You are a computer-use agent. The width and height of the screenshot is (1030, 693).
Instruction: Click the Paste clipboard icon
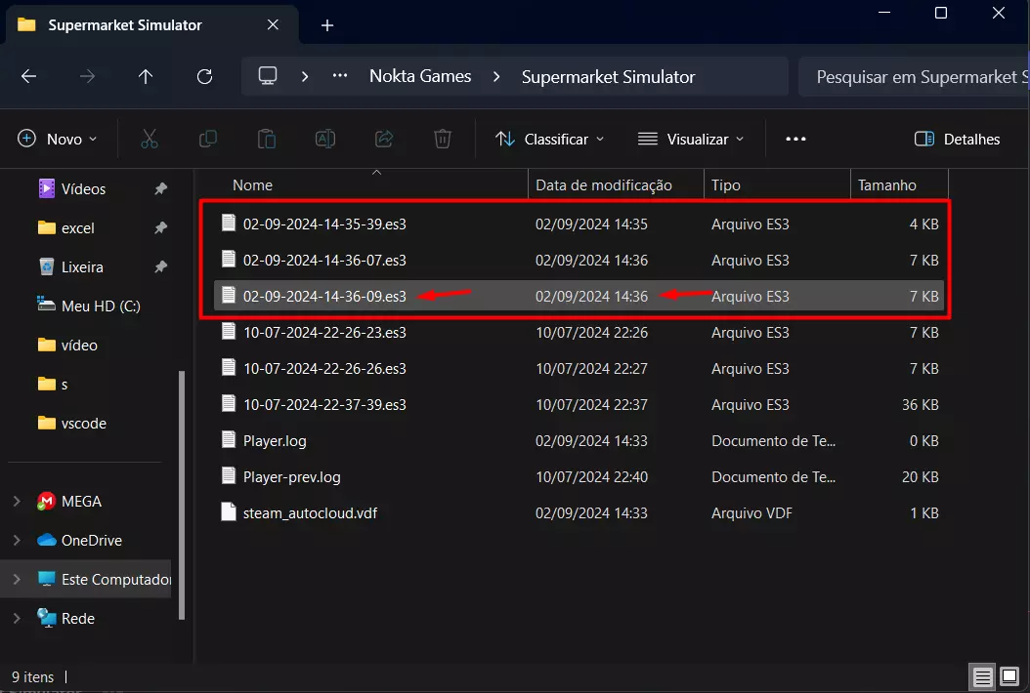[x=267, y=140]
